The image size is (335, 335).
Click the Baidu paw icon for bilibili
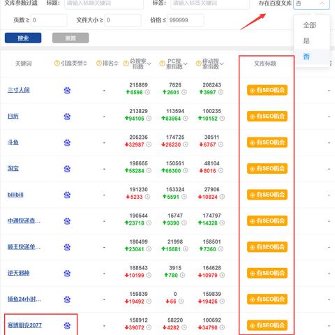(x=67, y=195)
